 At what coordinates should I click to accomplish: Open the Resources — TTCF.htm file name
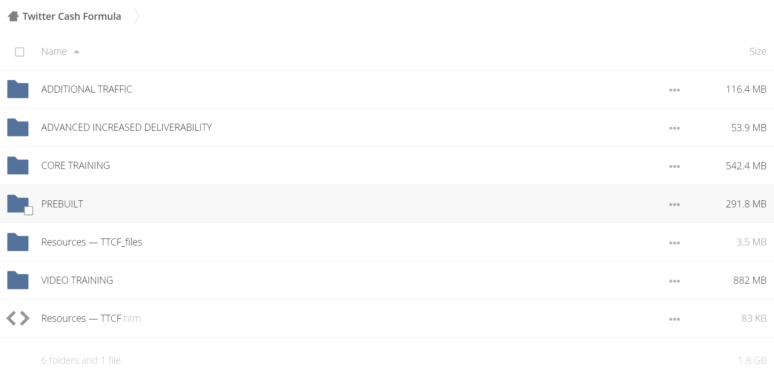(x=91, y=318)
